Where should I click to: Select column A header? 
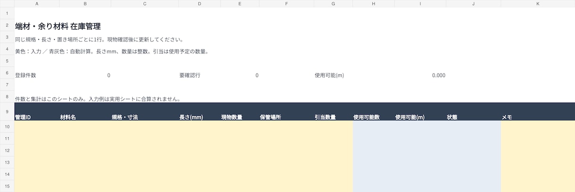(37, 3)
